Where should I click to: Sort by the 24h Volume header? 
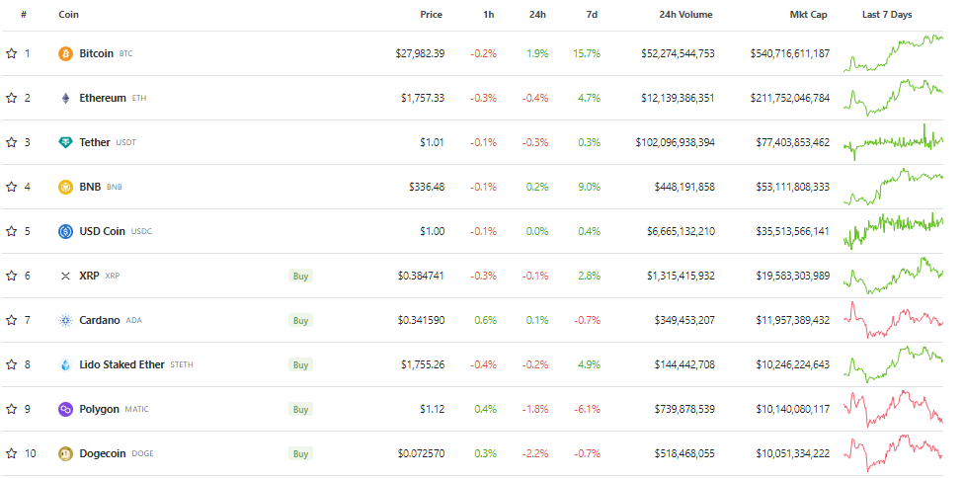[686, 15]
